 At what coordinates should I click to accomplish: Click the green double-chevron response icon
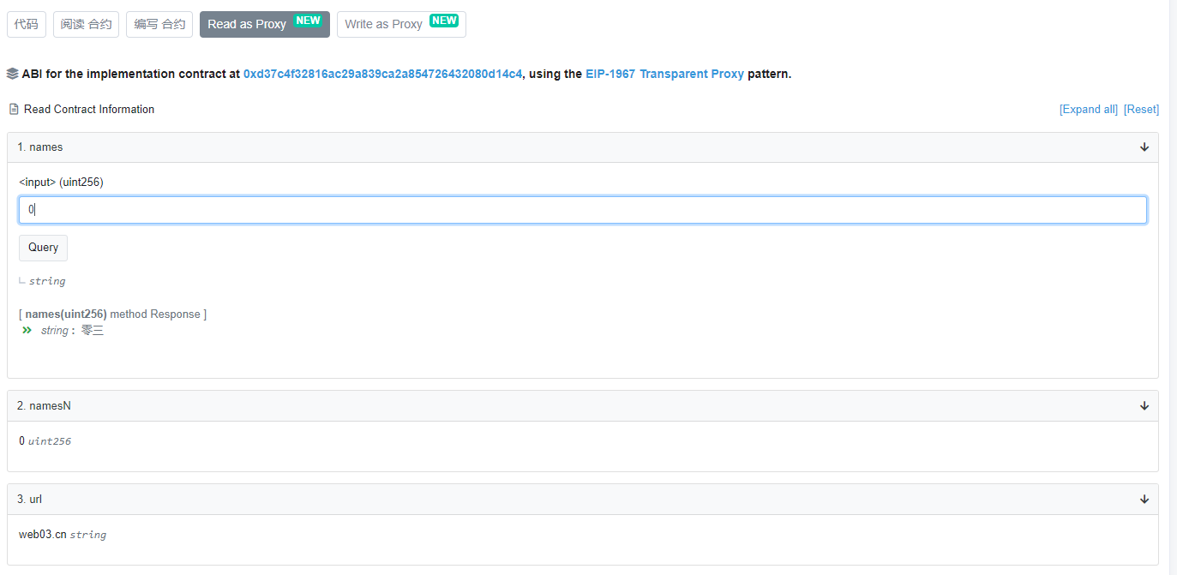click(27, 330)
